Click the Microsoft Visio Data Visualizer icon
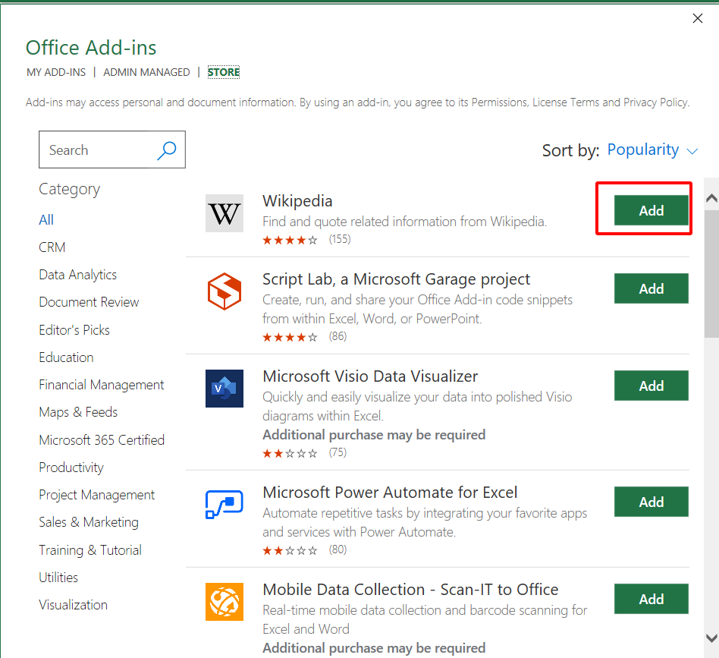Screen dimensions: 719x658 point(224,388)
